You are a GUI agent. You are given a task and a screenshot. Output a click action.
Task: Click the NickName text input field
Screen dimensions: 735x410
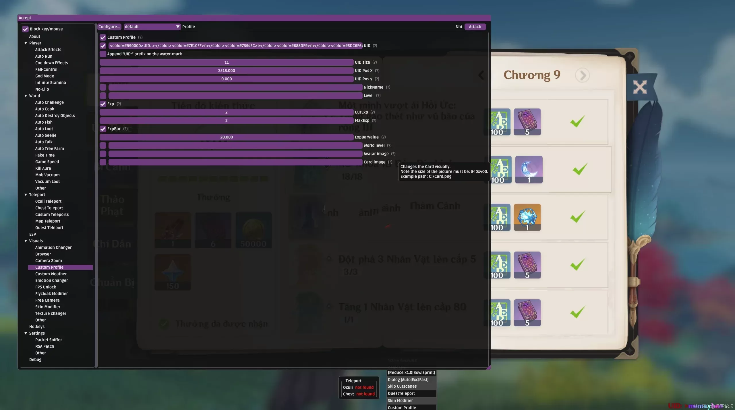pyautogui.click(x=235, y=87)
